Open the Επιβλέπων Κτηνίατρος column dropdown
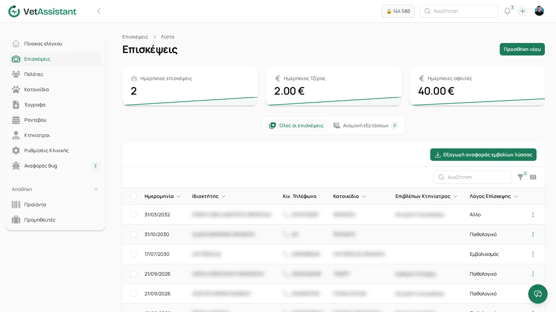Image resolution: width=556 pixels, height=312 pixels. pyautogui.click(x=455, y=197)
